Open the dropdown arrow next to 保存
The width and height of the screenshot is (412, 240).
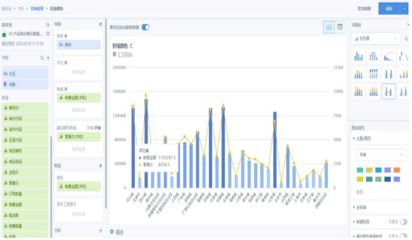(404, 9)
